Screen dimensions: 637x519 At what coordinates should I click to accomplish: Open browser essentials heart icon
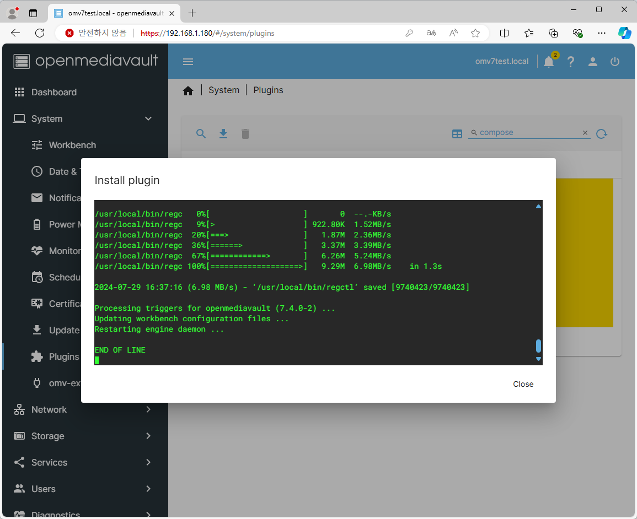point(577,33)
